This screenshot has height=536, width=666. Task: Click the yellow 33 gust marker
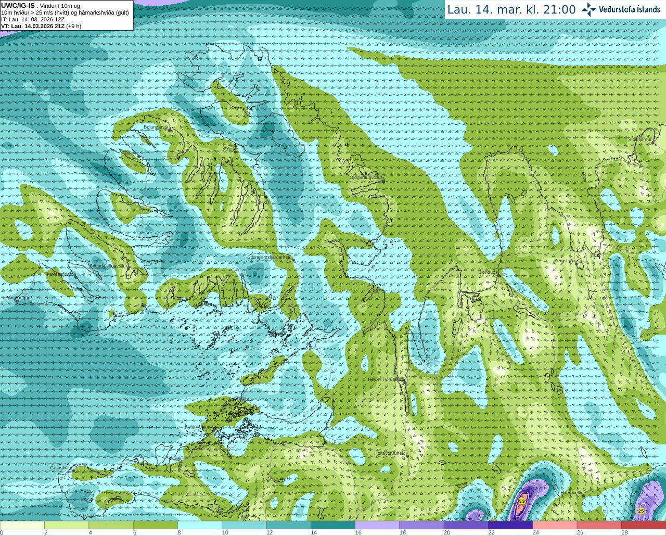pyautogui.click(x=522, y=501)
